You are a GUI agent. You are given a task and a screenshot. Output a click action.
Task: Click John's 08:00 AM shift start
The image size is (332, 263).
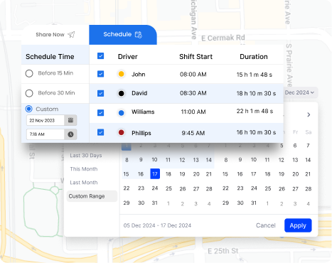click(x=193, y=75)
